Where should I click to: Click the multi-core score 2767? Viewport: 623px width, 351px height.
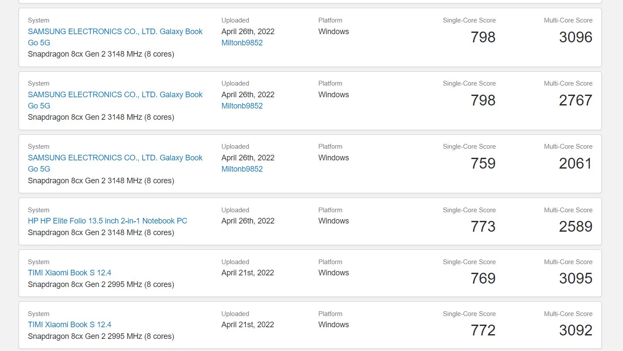tap(575, 100)
